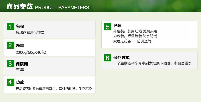
Task: Select the 净重 heading
Action: coord(20,46)
